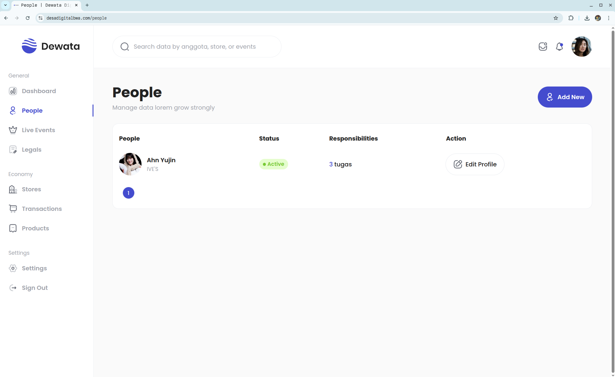
Task: Open the inbox messages icon
Action: [543, 47]
